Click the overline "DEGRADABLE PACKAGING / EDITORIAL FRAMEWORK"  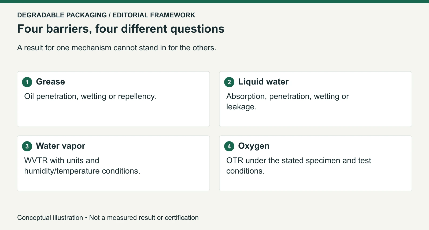(106, 15)
